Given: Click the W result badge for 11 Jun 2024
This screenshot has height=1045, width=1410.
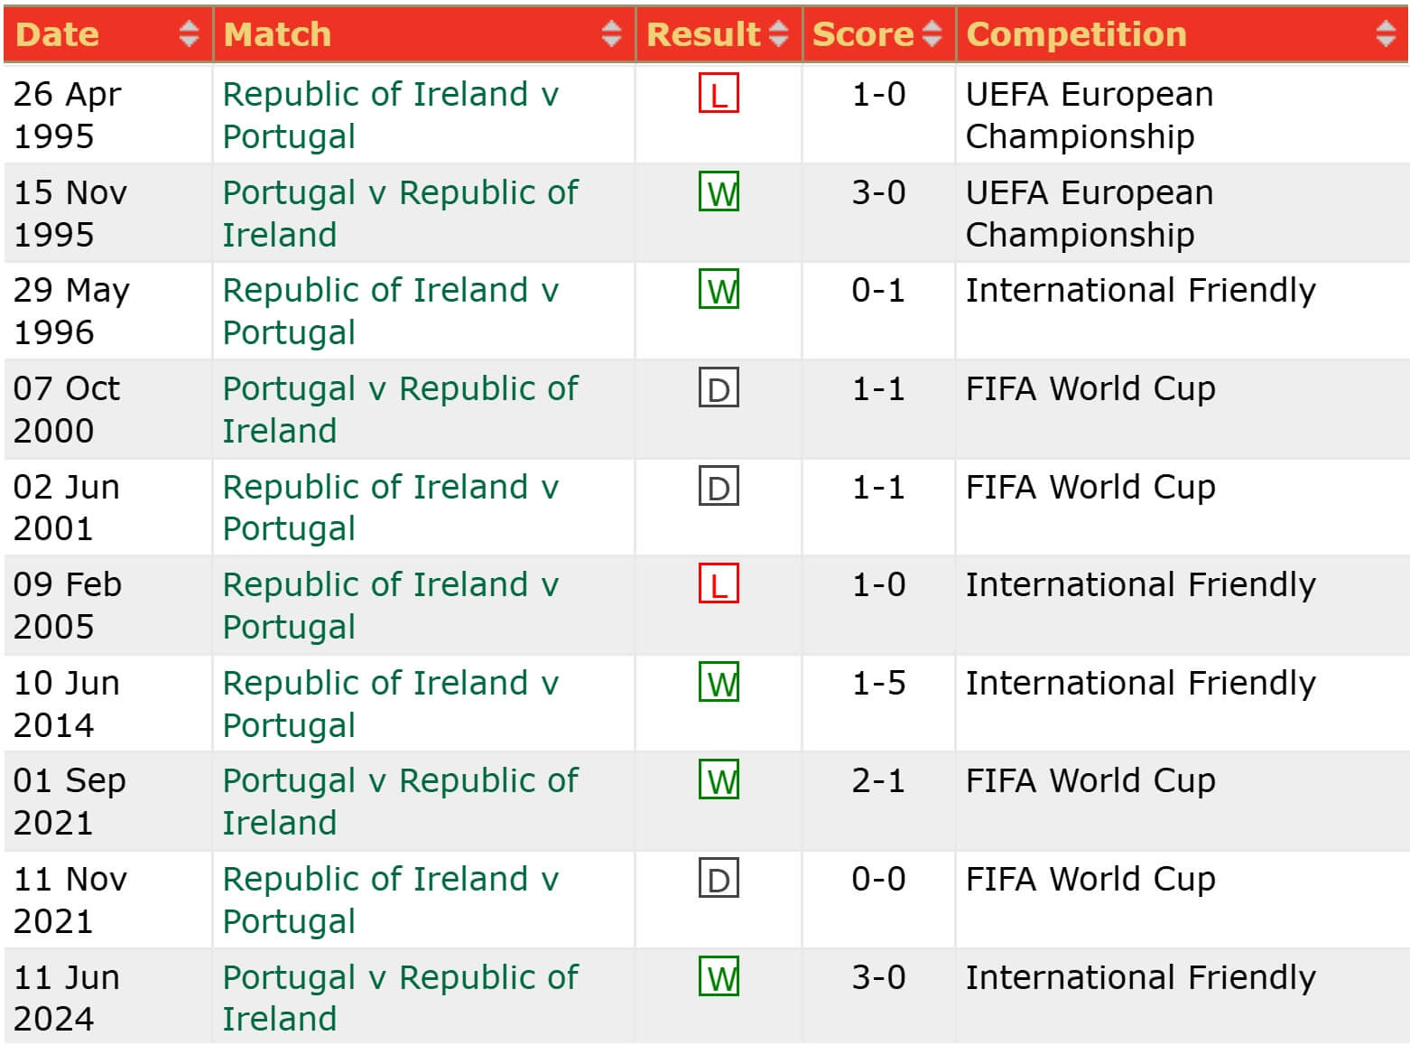Looking at the screenshot, I should tap(719, 977).
